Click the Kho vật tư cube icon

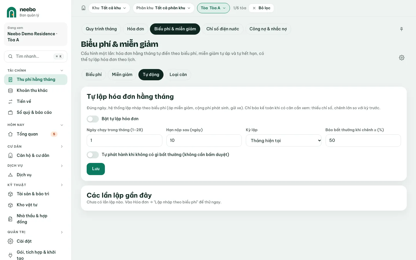pos(10,205)
